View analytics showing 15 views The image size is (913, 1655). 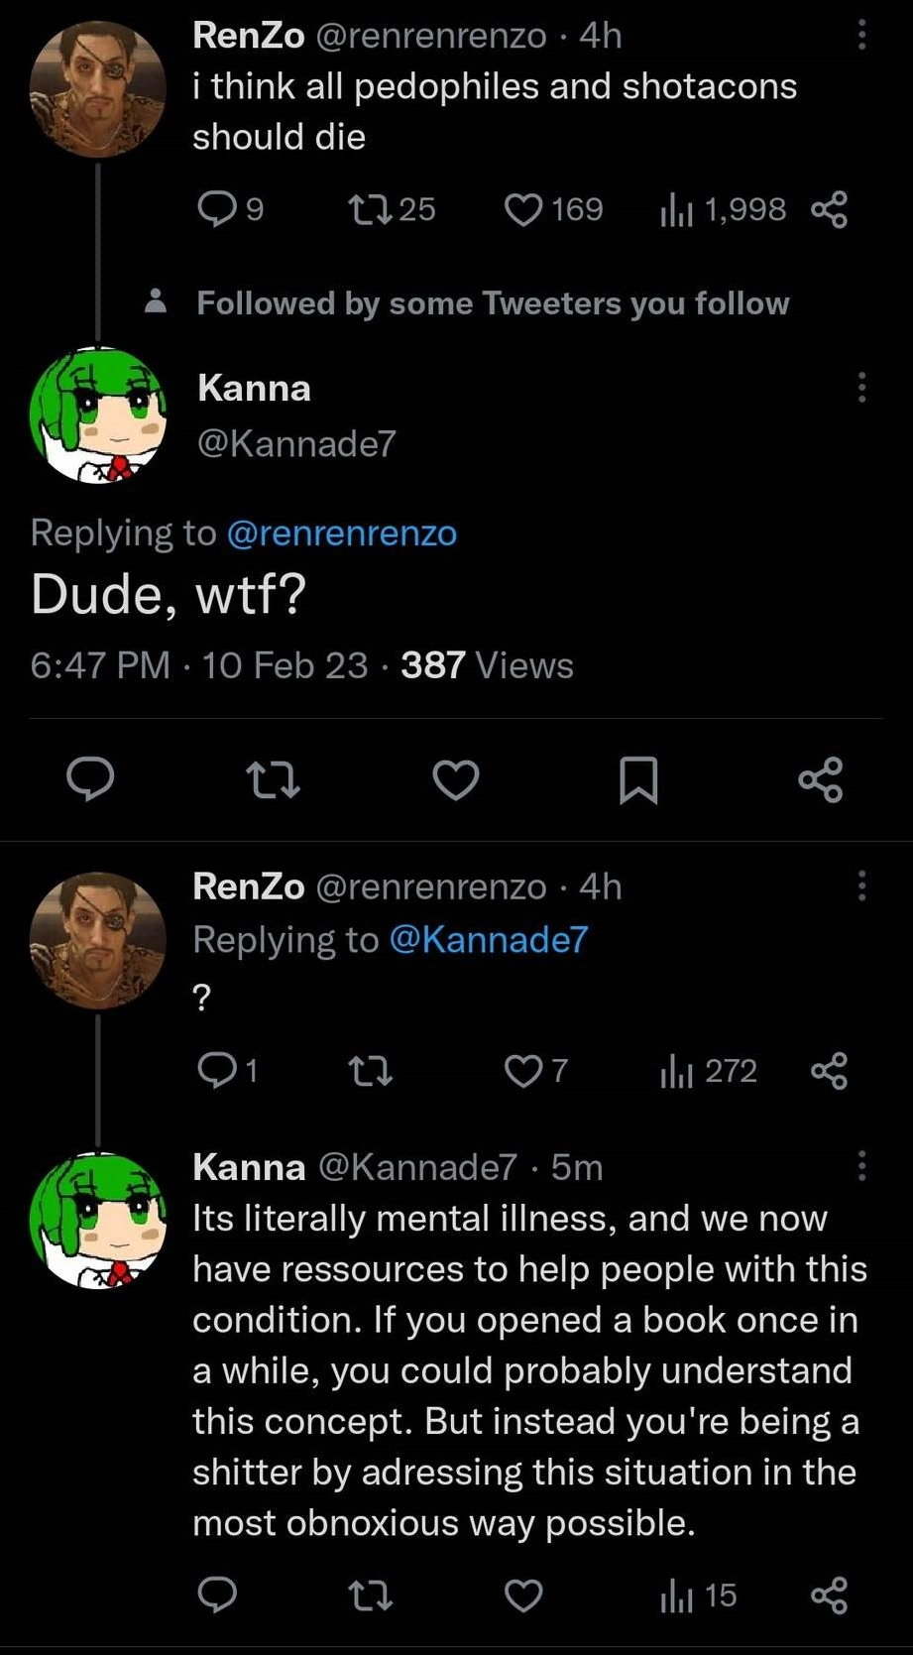(x=676, y=1595)
